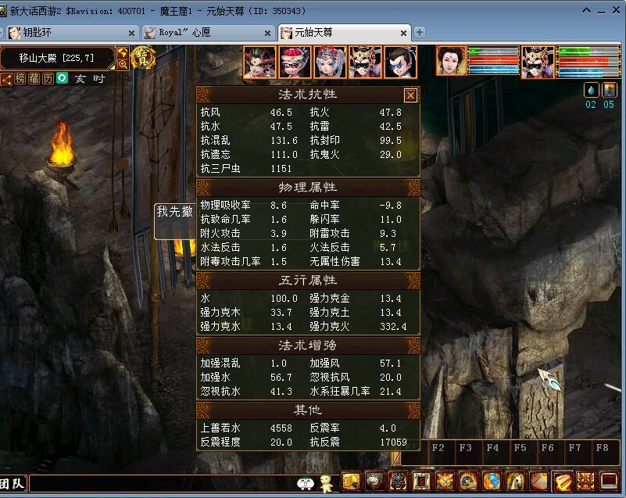Open the 榜 ranking button
This screenshot has width=626, height=498.
click(x=20, y=78)
